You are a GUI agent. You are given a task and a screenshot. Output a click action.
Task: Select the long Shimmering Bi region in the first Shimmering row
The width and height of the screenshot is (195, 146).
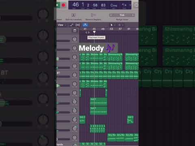(115, 57)
